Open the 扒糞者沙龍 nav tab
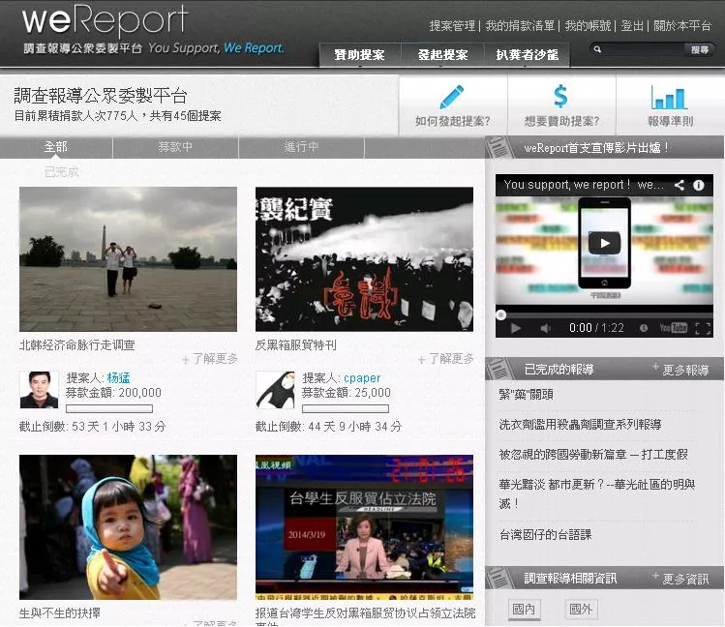Viewport: 725px width, 627px height. pyautogui.click(x=528, y=55)
